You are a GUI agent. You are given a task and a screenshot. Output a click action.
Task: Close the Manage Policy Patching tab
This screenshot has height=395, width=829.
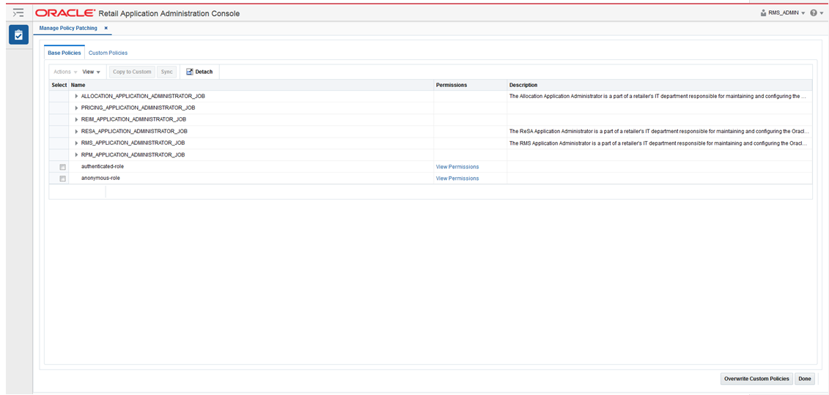106,28
